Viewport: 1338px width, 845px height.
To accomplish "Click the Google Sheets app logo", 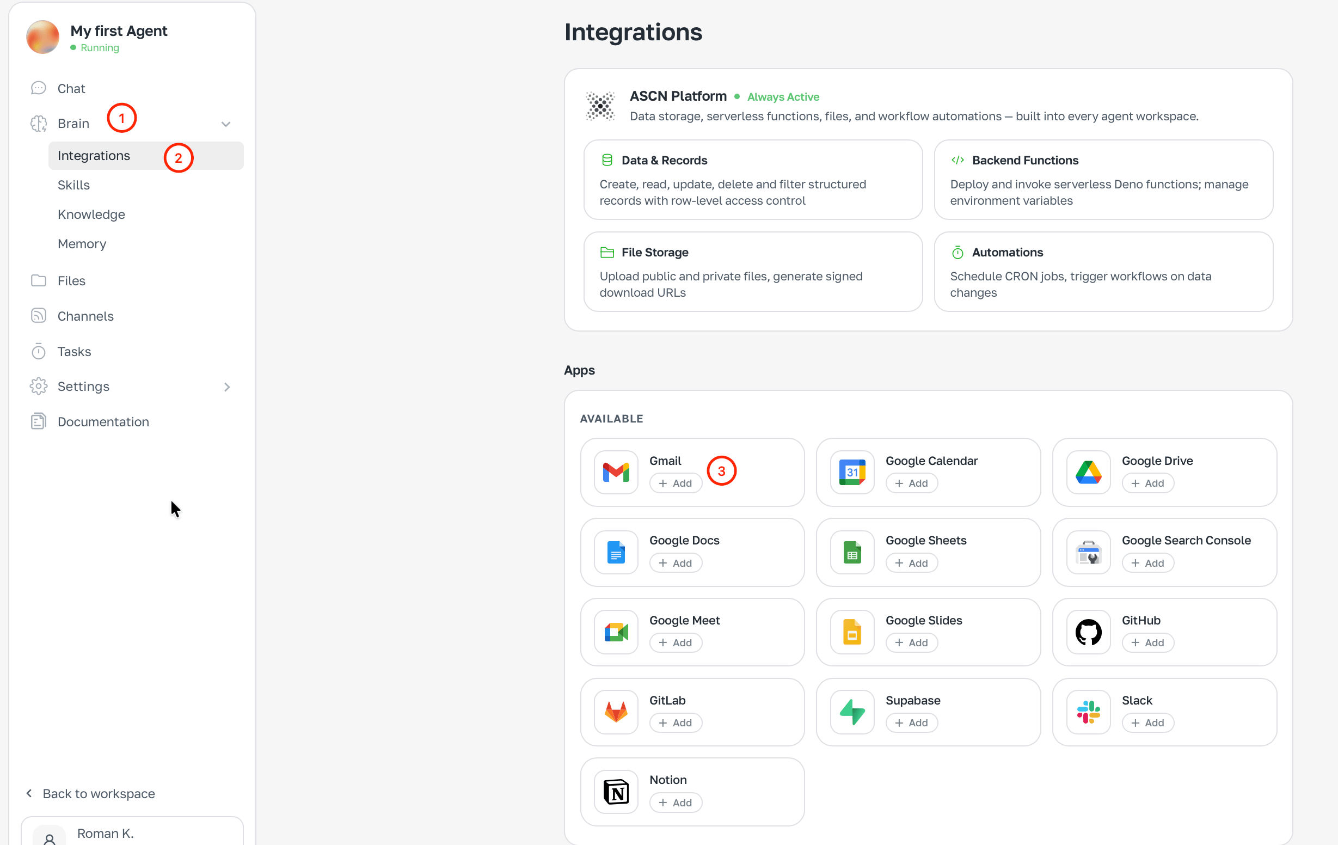I will click(852, 553).
